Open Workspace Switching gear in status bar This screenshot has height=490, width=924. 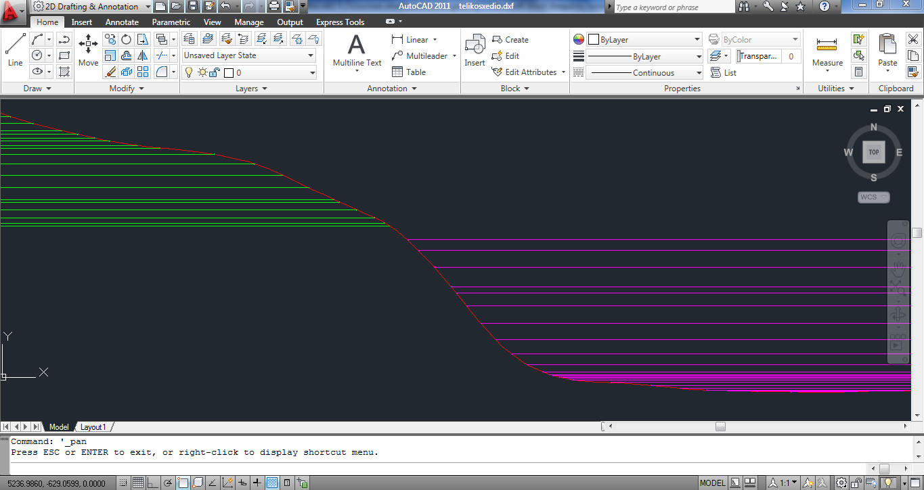[841, 483]
